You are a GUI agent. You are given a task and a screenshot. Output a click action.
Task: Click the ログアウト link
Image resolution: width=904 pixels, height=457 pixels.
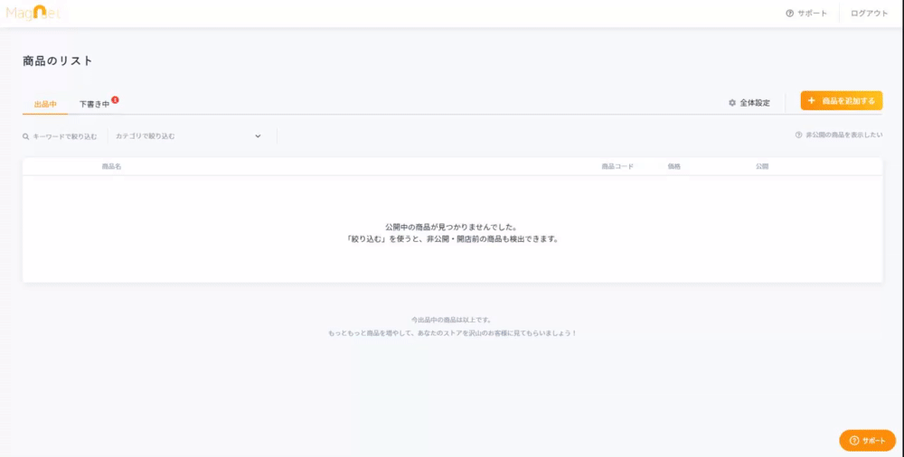pyautogui.click(x=869, y=14)
